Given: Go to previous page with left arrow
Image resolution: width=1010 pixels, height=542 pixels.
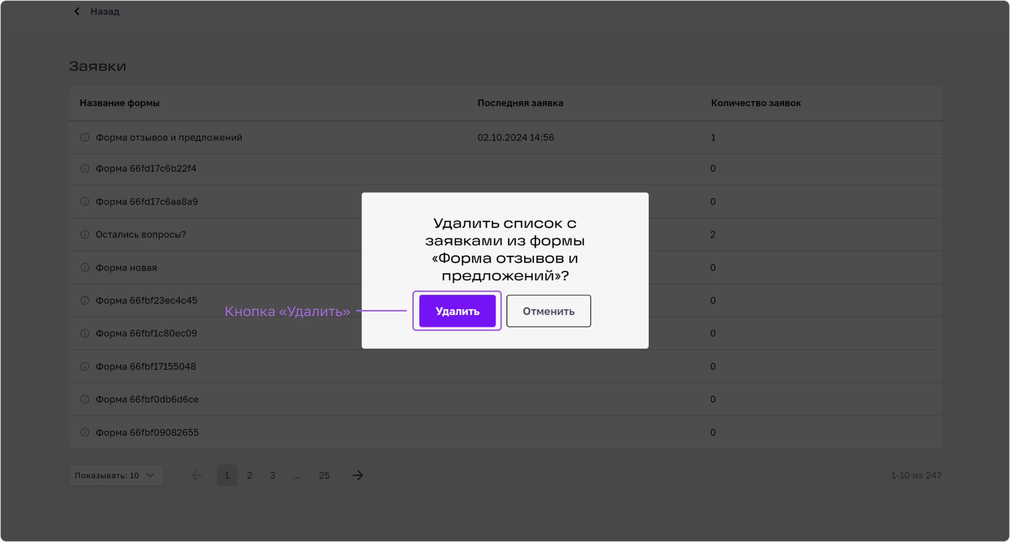Looking at the screenshot, I should (x=197, y=475).
